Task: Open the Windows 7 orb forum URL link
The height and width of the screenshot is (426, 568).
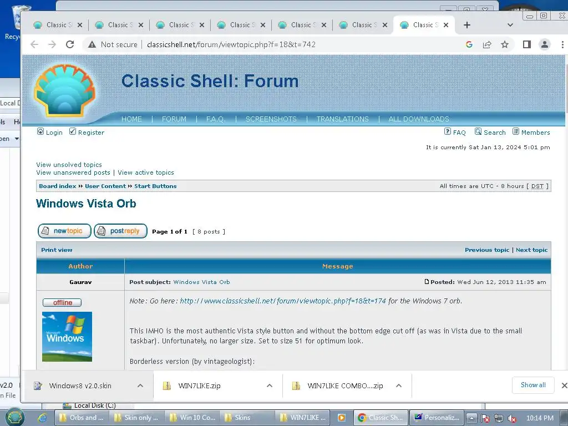Action: (x=283, y=301)
